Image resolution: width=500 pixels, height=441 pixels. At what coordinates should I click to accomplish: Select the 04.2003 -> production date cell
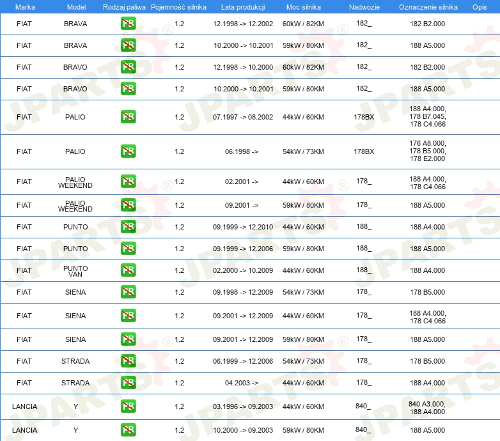click(x=242, y=383)
